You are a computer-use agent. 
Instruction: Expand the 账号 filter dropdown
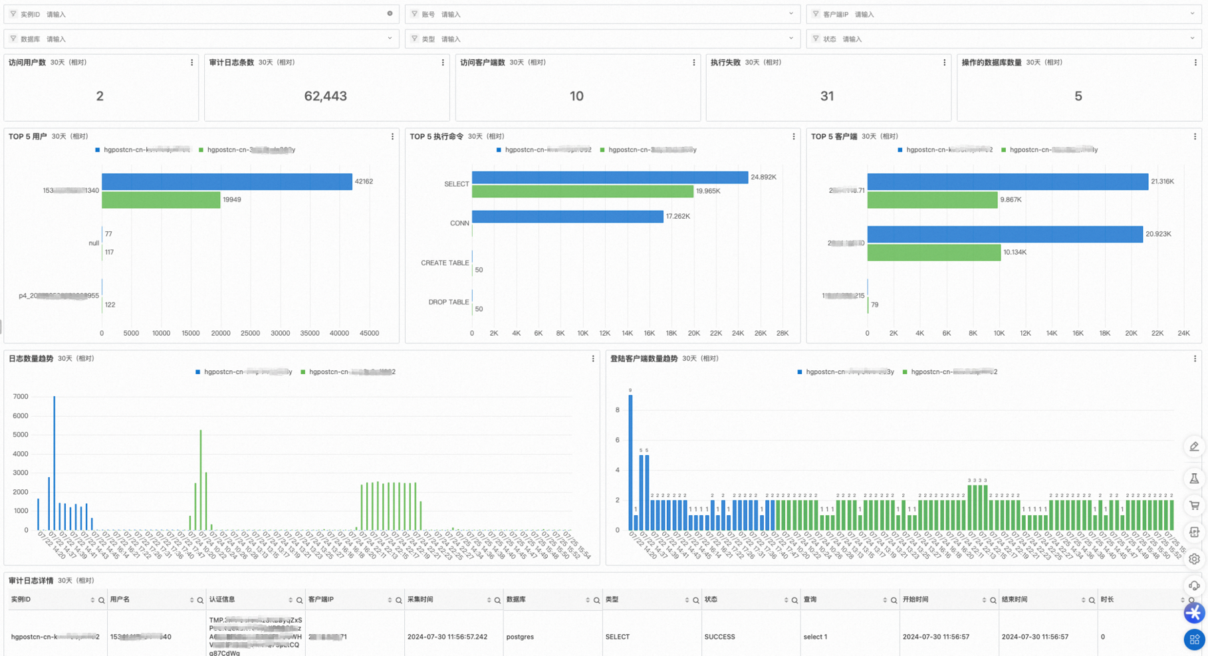pos(791,13)
